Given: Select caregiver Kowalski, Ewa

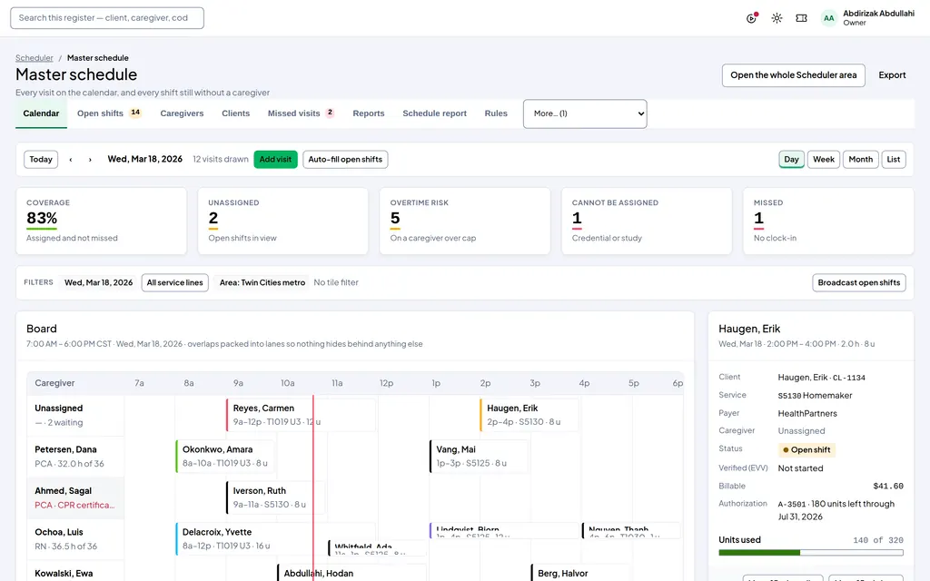Looking at the screenshot, I should [x=75, y=571].
